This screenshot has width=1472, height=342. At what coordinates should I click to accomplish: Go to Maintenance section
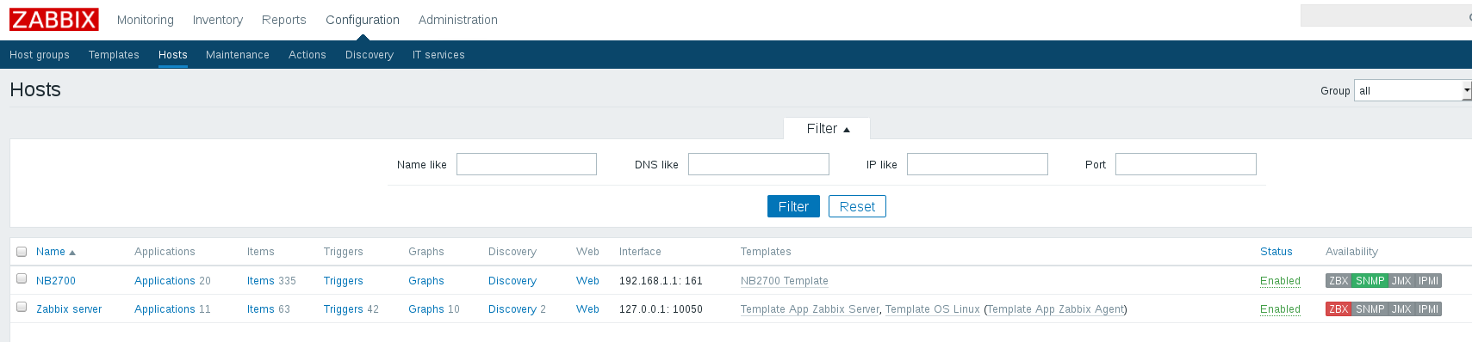tap(238, 54)
